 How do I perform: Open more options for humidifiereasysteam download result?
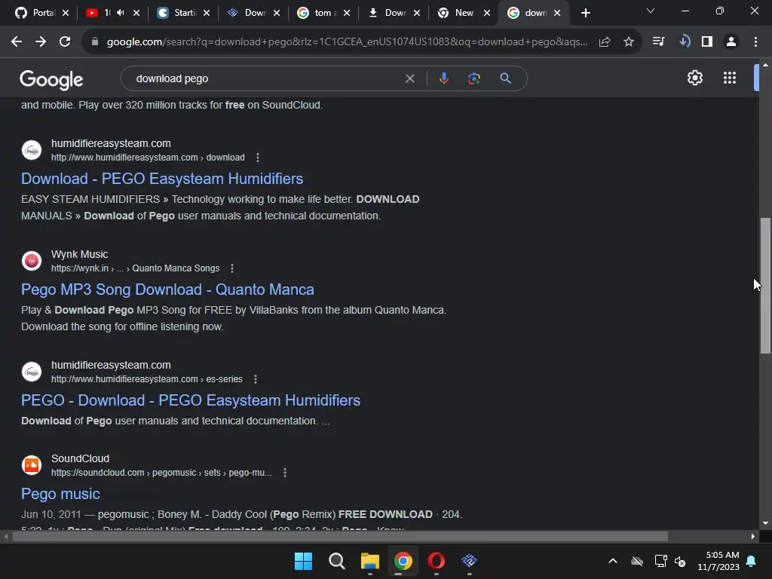coord(258,158)
